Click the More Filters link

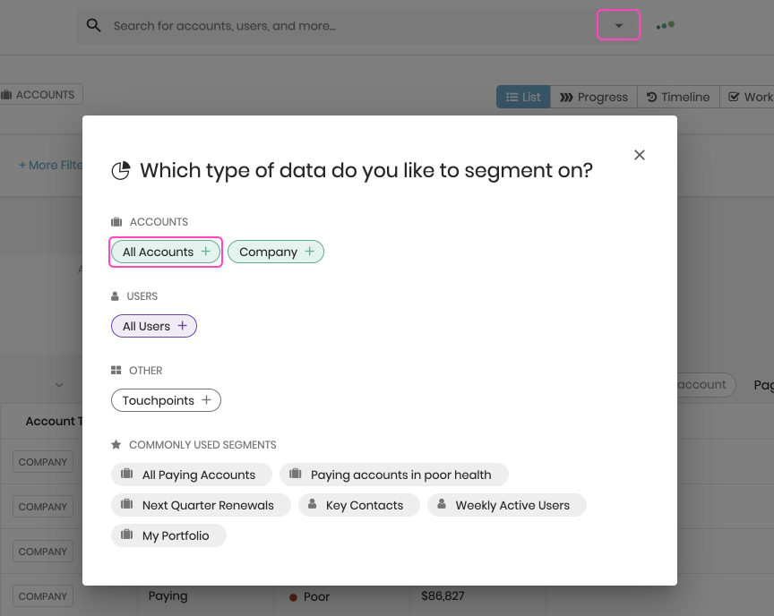(x=50, y=166)
